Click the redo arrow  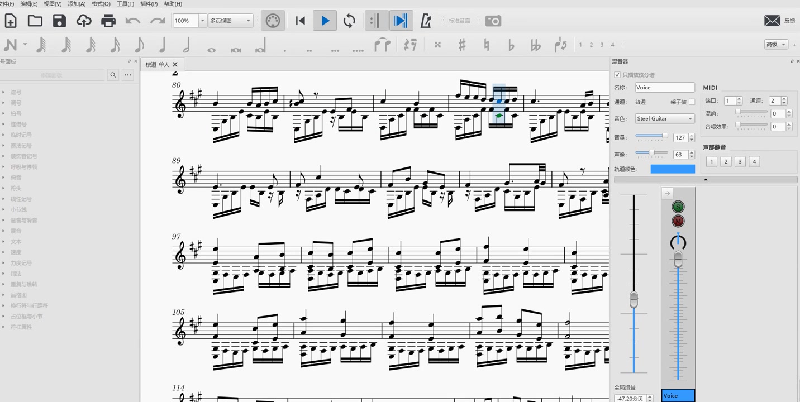point(158,21)
